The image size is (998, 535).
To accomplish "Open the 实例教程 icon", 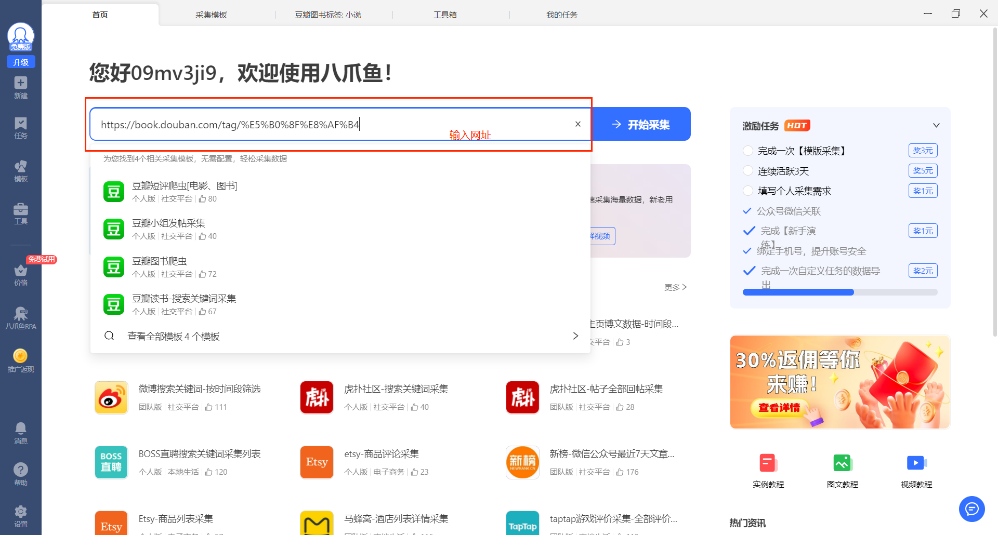I will [x=768, y=463].
